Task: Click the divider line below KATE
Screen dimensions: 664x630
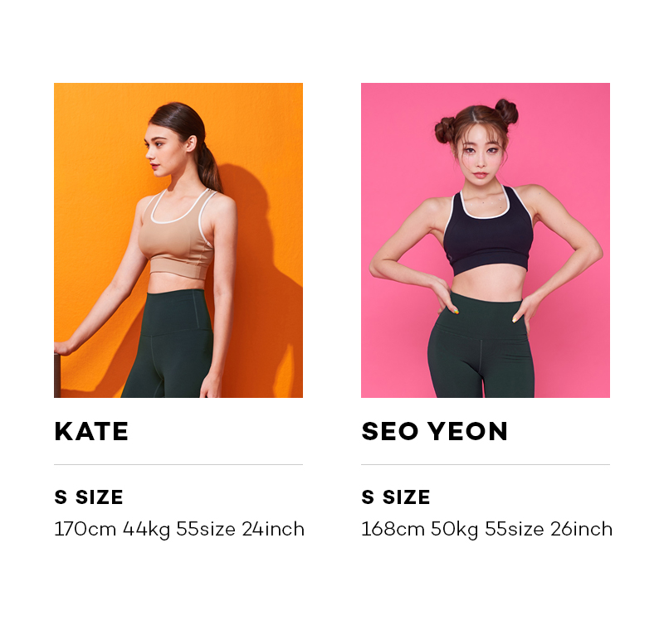Action: tap(178, 464)
